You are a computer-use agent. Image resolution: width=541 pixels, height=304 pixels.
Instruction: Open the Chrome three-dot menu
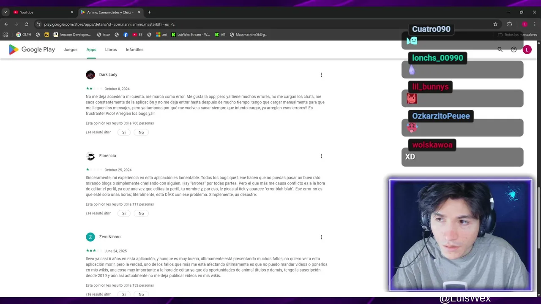click(x=535, y=24)
